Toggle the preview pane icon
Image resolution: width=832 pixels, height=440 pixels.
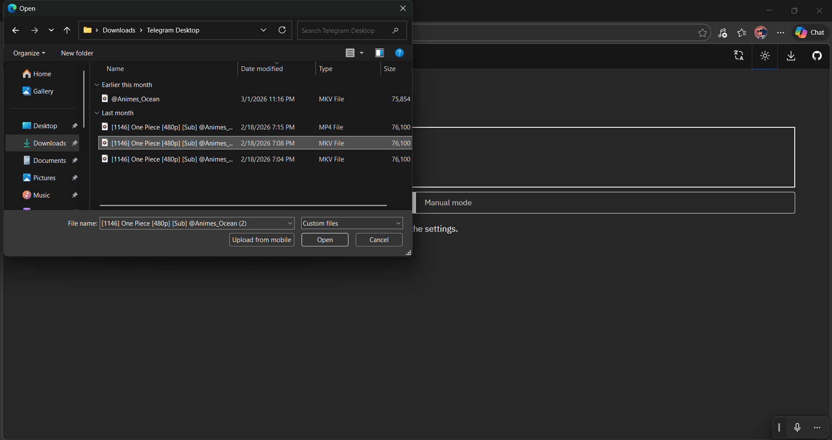[x=380, y=53]
